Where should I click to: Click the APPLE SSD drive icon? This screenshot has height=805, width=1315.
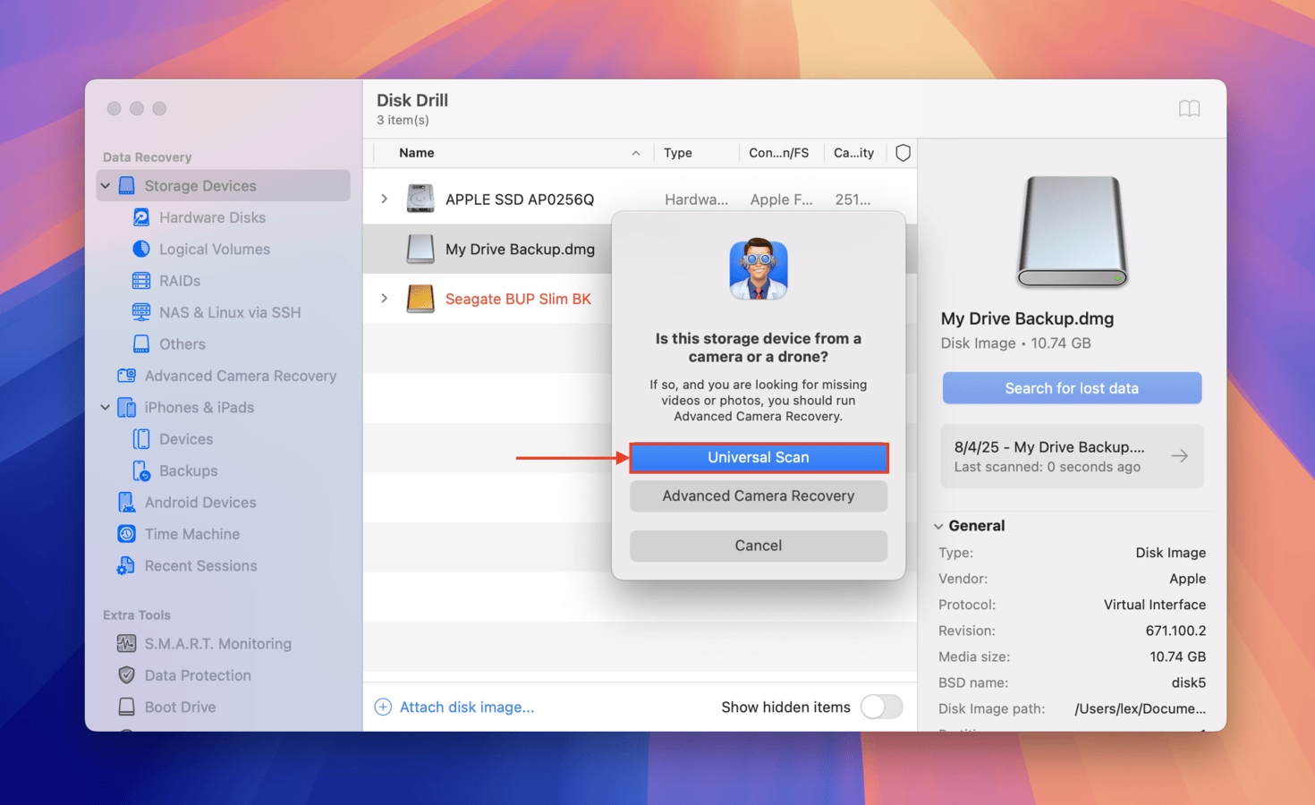point(420,199)
